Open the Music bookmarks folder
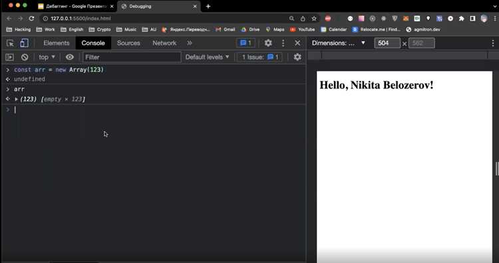The width and height of the screenshot is (499, 263). 126,29
